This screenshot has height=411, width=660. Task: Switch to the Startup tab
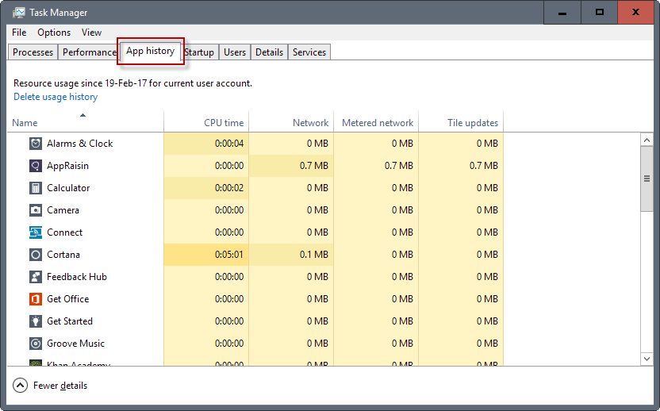tap(200, 52)
